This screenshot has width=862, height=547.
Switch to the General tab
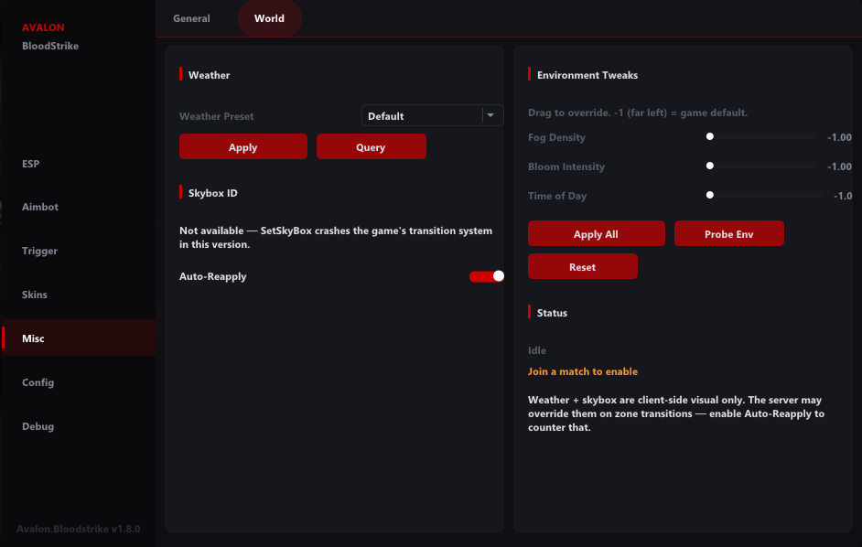191,18
